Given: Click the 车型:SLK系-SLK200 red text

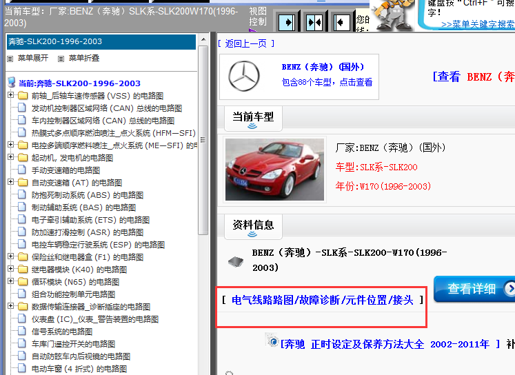Looking at the screenshot, I should point(376,167).
